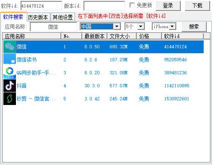Click the 最新版本 column header
The height and width of the screenshot is (165, 213).
click(x=94, y=36)
